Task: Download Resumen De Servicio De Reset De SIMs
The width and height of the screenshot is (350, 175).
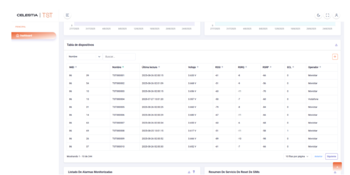Action: 335,172
